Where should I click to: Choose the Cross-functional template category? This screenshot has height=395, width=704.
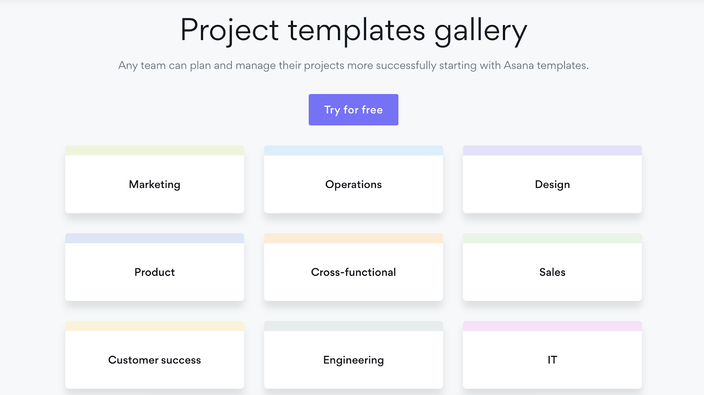[353, 267]
